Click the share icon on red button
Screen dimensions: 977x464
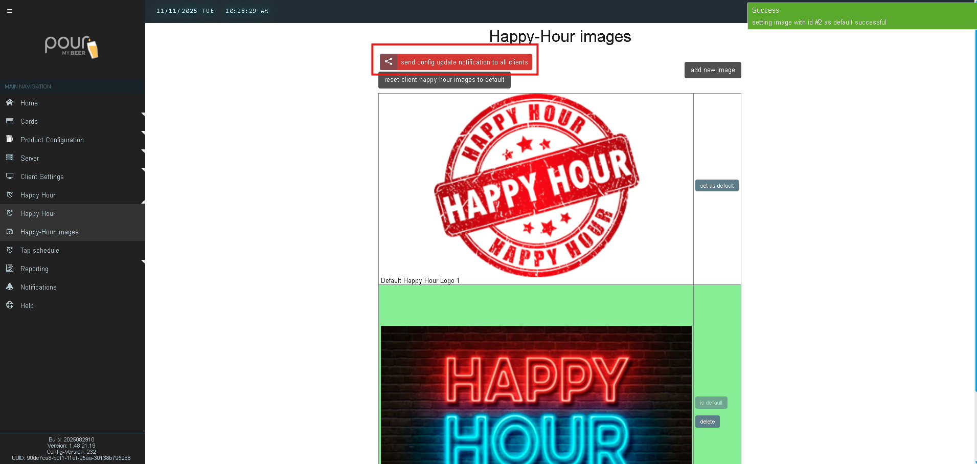pos(389,62)
